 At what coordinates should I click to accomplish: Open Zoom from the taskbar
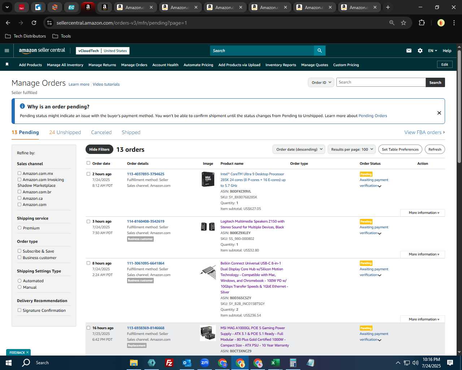click(x=205, y=363)
